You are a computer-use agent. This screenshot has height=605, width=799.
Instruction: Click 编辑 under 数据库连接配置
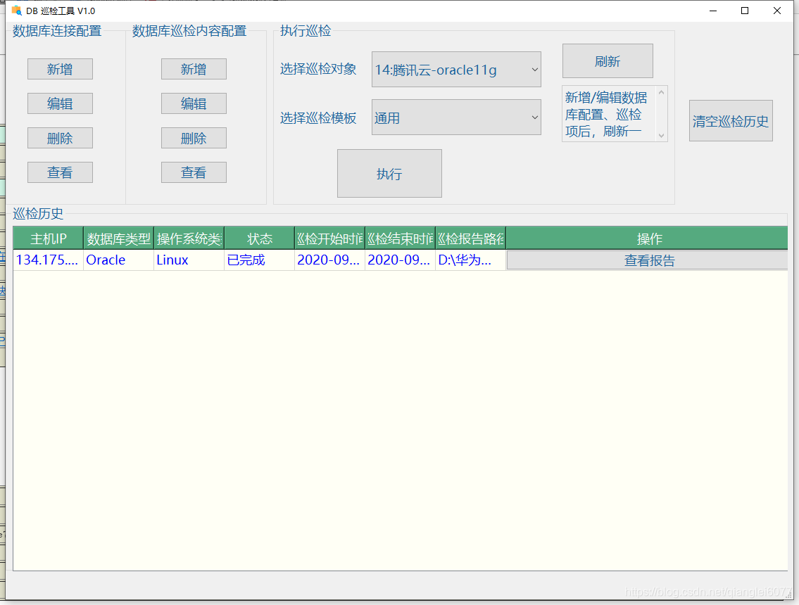(x=60, y=103)
